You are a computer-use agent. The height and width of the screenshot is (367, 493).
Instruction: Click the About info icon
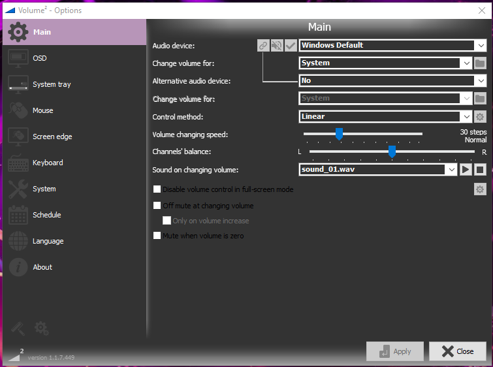pyautogui.click(x=18, y=267)
